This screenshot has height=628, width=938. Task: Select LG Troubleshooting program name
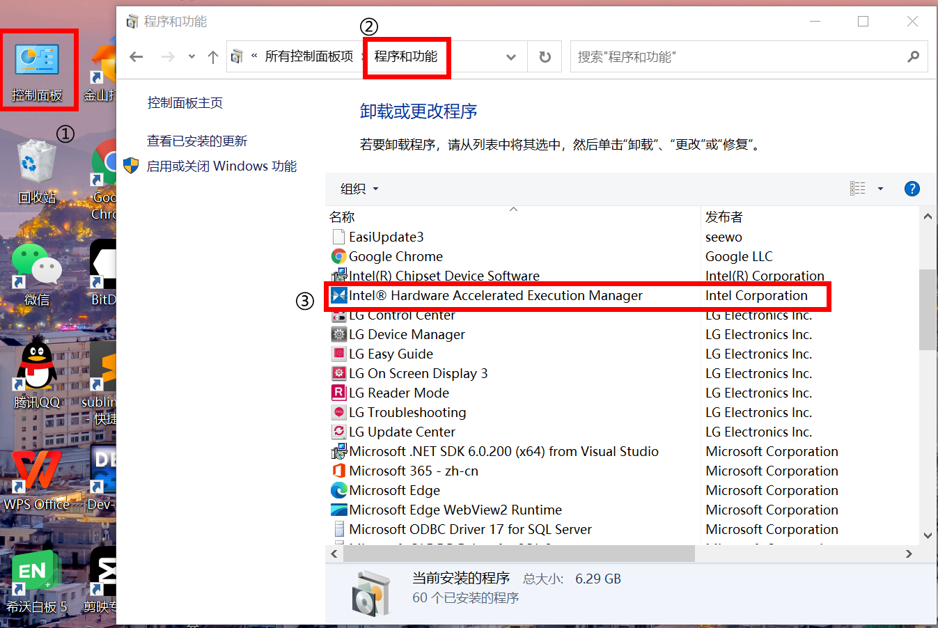(407, 412)
